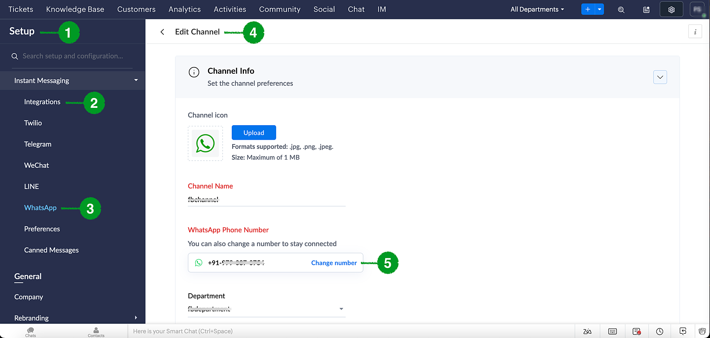Collapse the Channel Info section
Image resolution: width=710 pixels, height=338 pixels.
coord(660,77)
